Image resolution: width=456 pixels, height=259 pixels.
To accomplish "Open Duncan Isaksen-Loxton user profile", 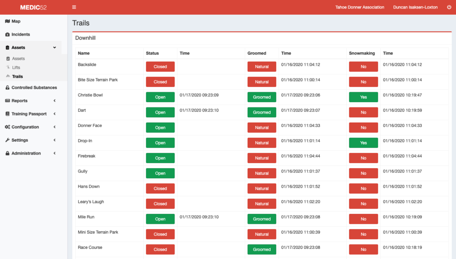I will (x=415, y=7).
